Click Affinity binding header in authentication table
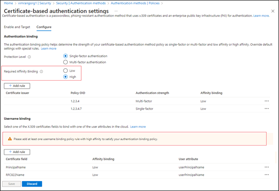This screenshot has width=279, height=191. 212,93
